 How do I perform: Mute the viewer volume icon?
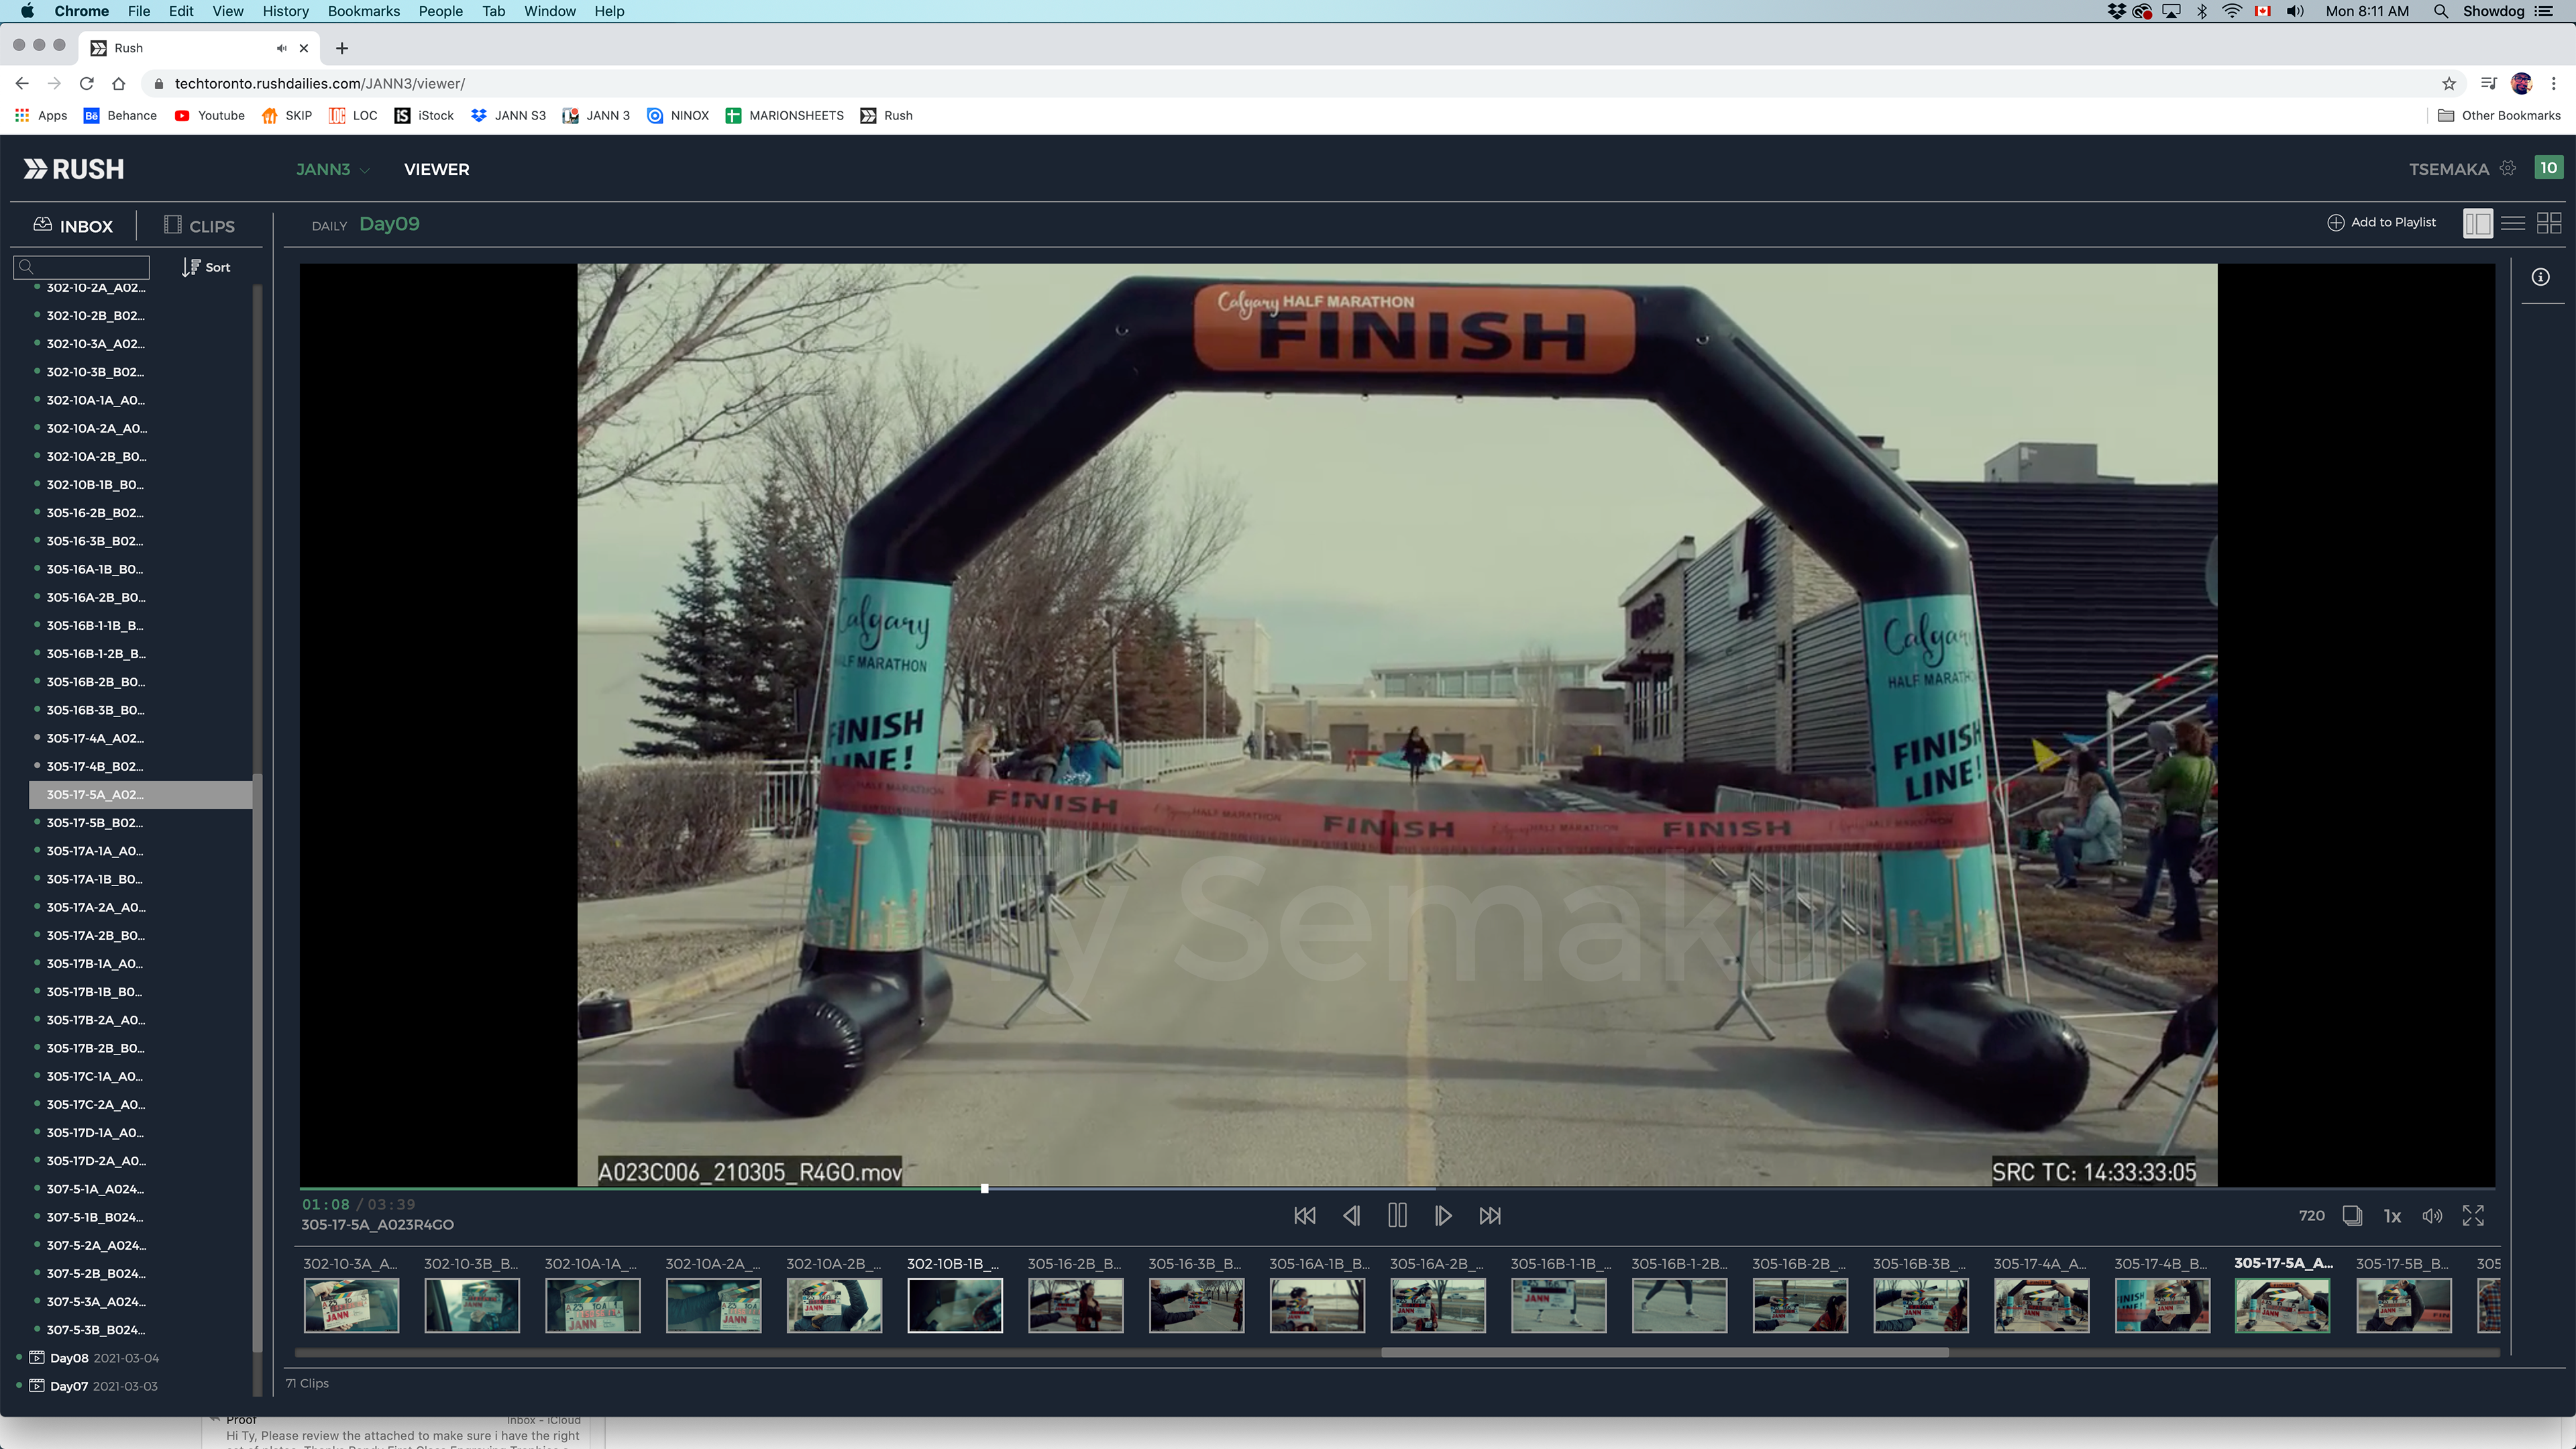2432,1215
